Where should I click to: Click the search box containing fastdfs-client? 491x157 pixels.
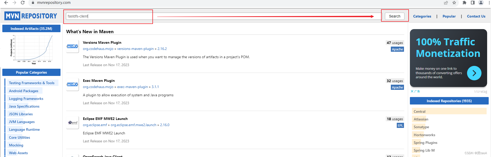(224, 16)
